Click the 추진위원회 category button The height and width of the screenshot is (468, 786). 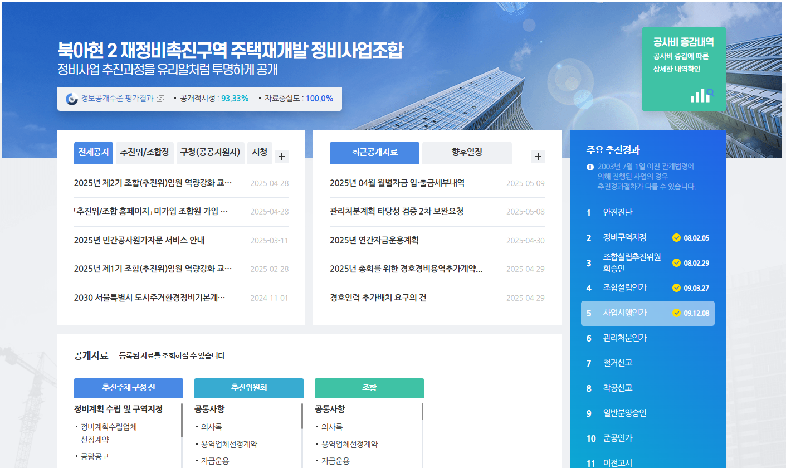point(248,388)
